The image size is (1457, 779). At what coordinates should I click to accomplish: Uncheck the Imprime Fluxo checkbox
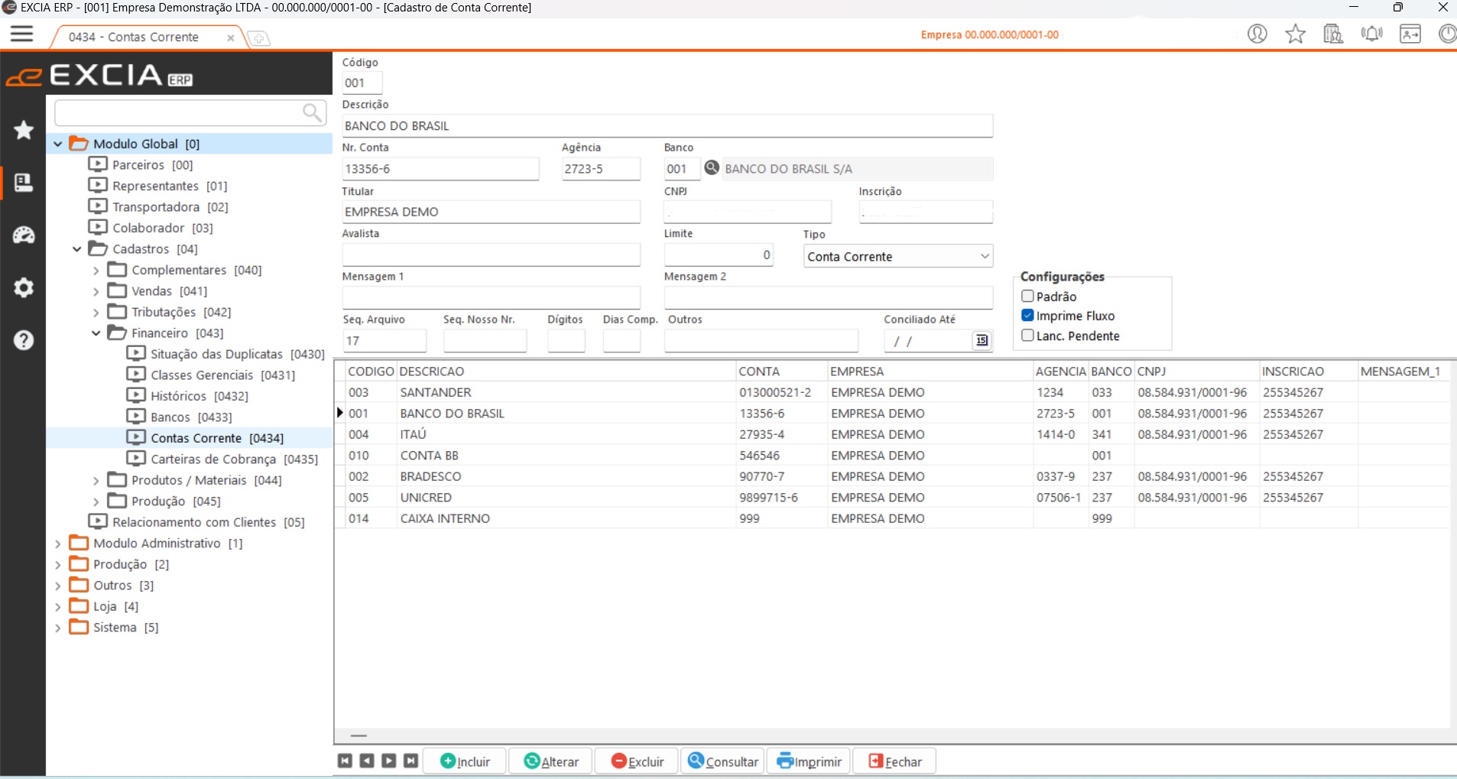[1028, 316]
